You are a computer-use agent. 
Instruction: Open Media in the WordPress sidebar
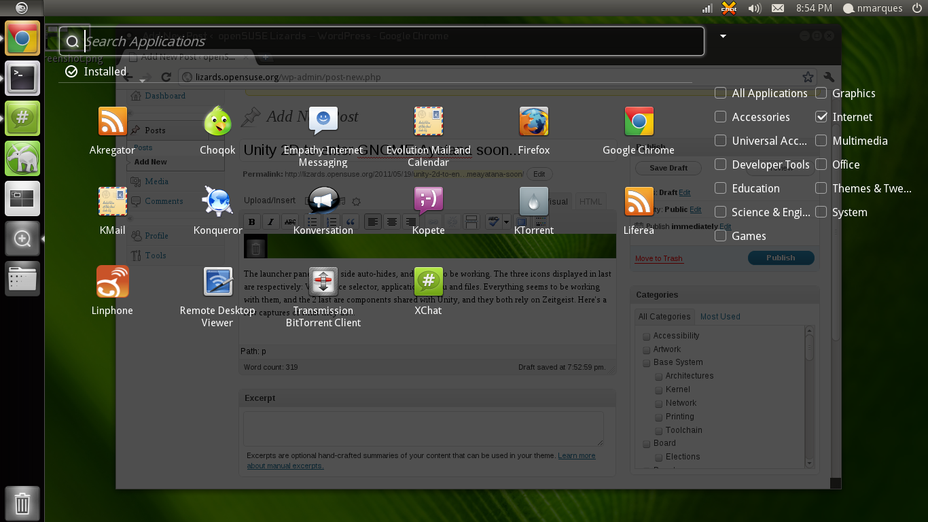[156, 181]
